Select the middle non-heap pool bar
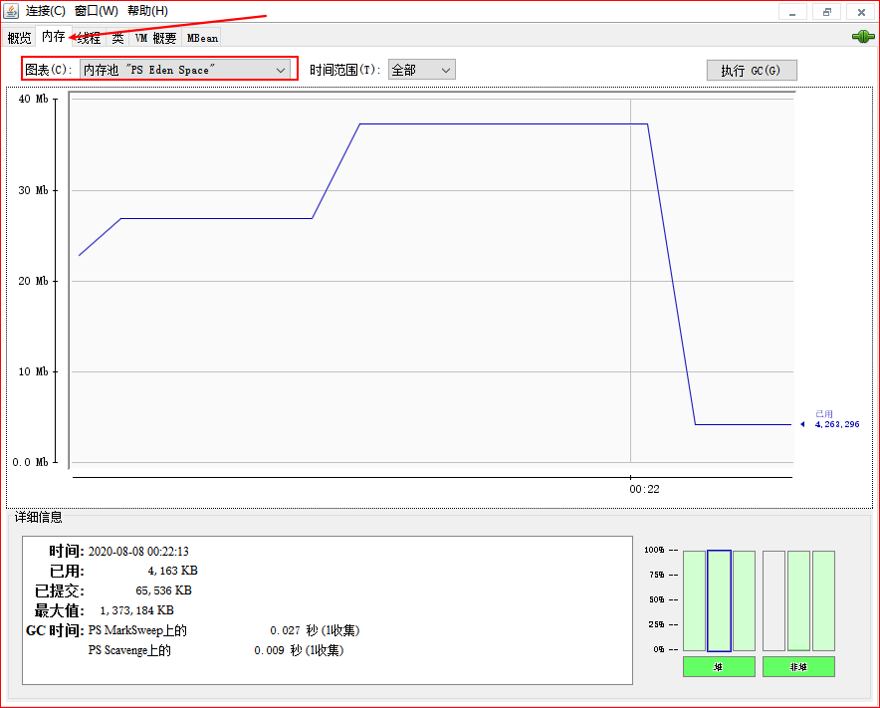The width and height of the screenshot is (880, 708). [798, 600]
